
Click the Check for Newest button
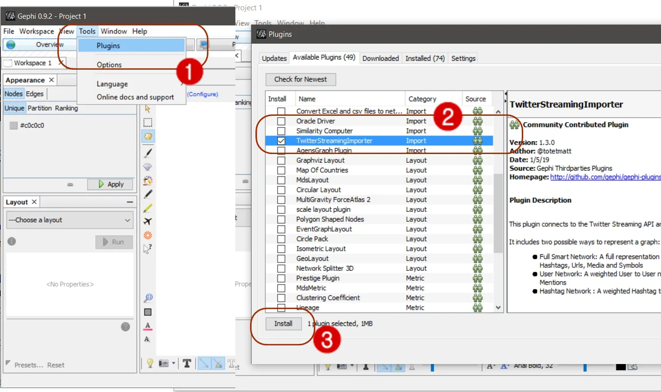pos(301,79)
